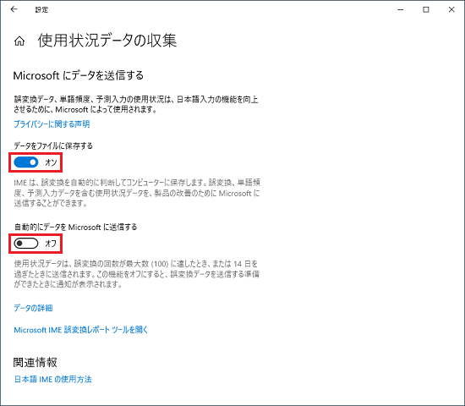Select the 関連情報 heading

[35, 362]
